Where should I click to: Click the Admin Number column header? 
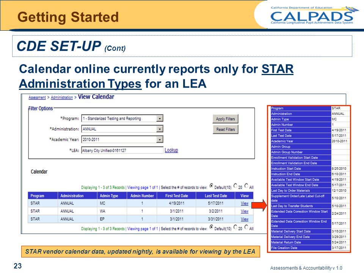(x=142, y=196)
